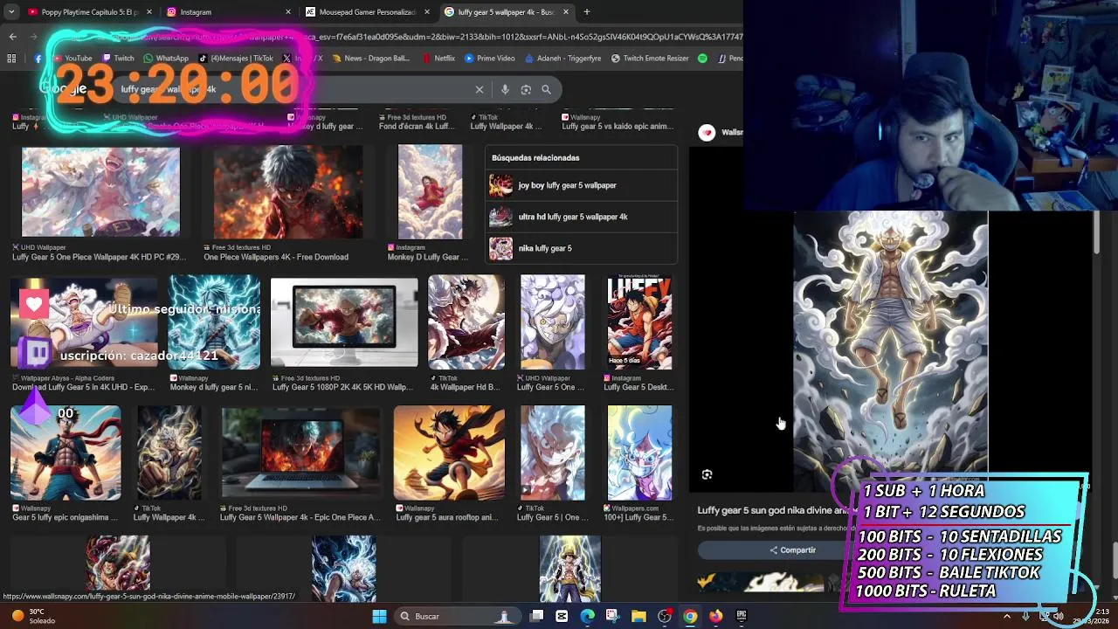The height and width of the screenshot is (629, 1118).
Task: Open the Twitch bookmark
Action: tap(117, 59)
